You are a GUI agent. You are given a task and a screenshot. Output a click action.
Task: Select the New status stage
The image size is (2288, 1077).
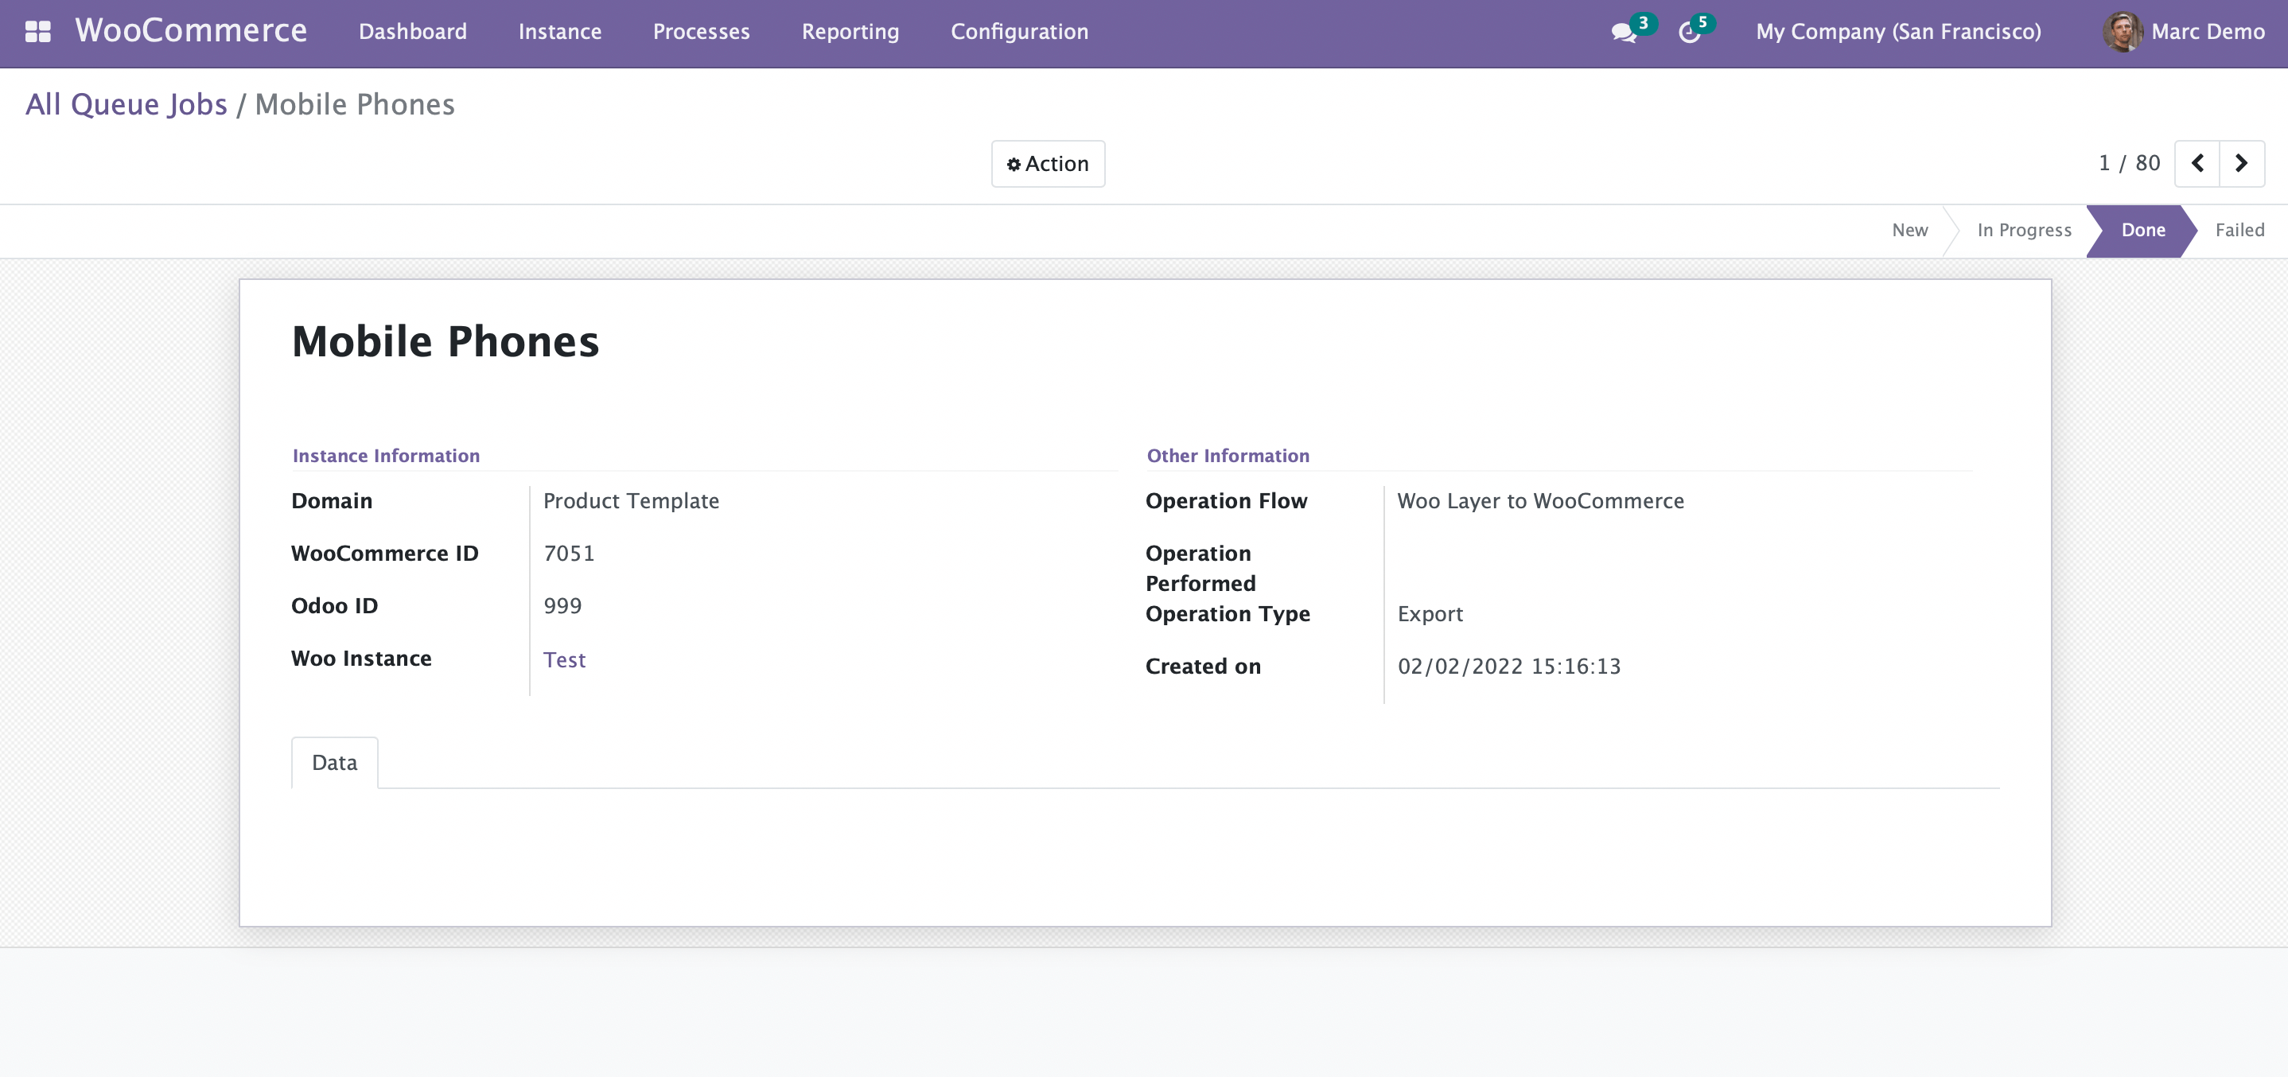point(1909,230)
